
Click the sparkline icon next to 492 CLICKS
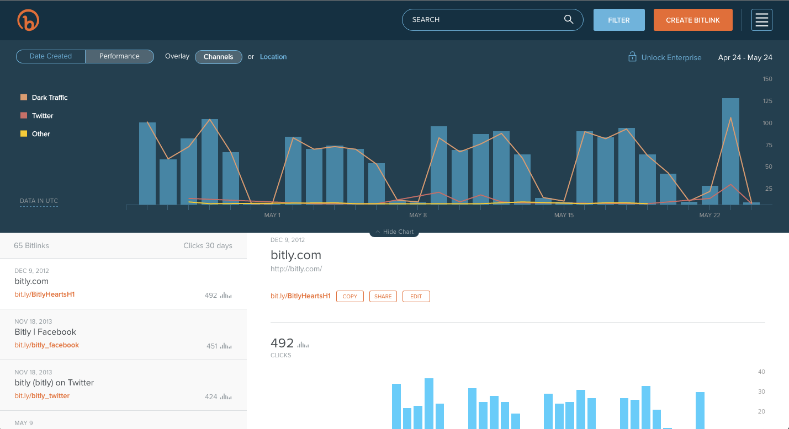(303, 343)
